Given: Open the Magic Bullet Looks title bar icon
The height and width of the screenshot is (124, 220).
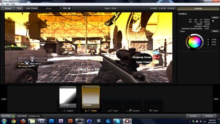Looking at the screenshot, I should [1, 1].
